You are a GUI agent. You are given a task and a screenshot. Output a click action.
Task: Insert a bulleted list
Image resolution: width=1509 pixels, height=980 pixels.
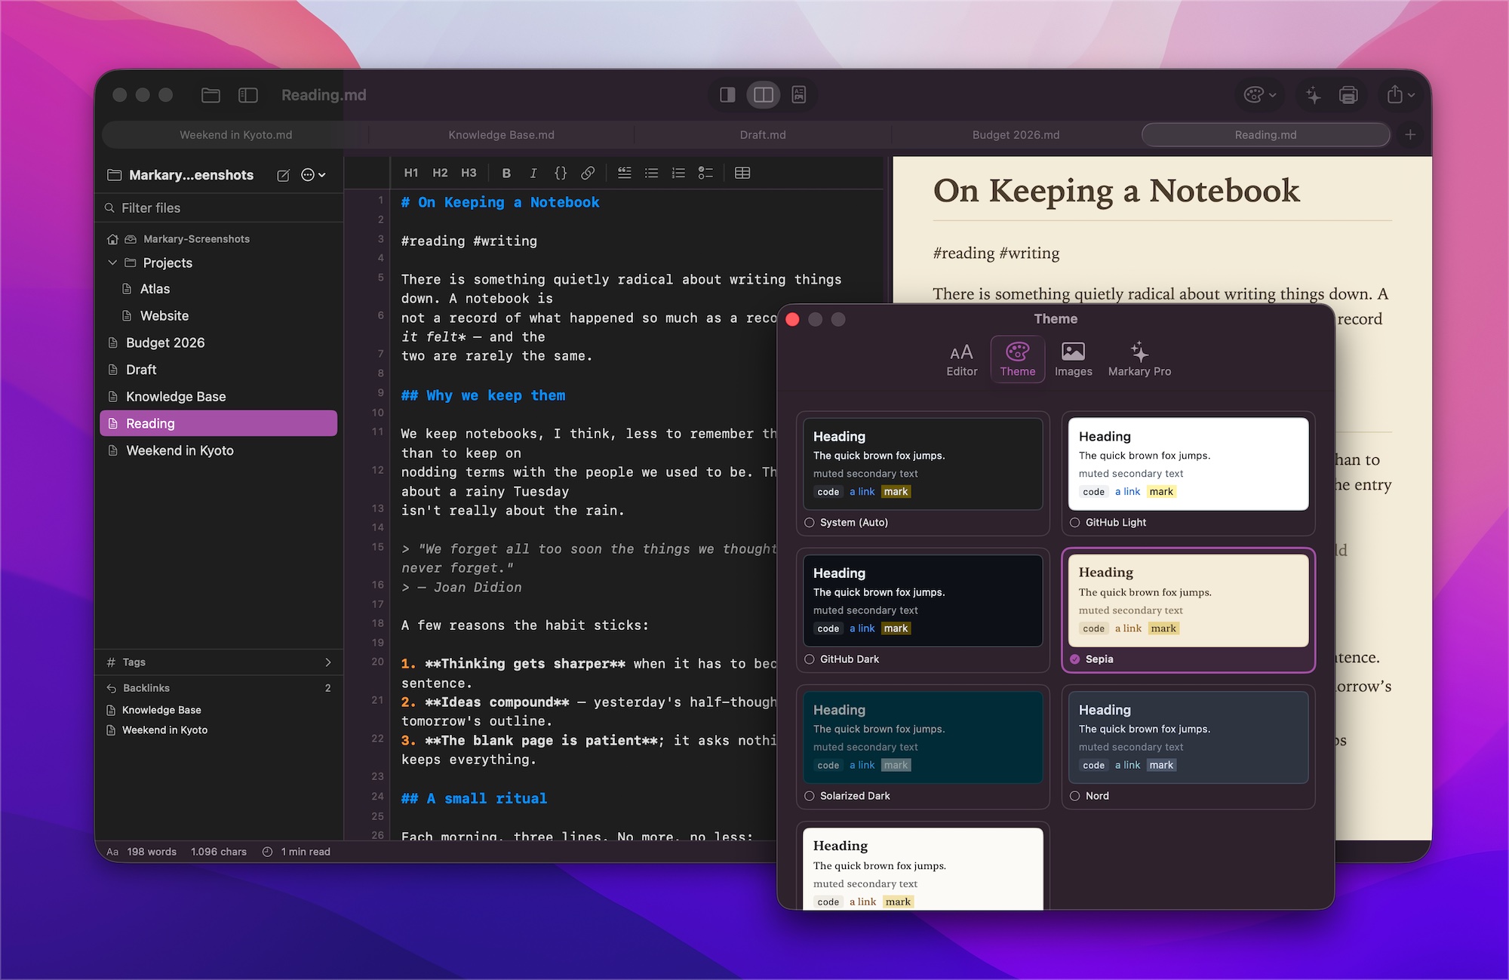coord(652,173)
